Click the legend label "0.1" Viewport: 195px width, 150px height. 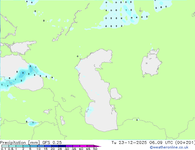(3, 149)
